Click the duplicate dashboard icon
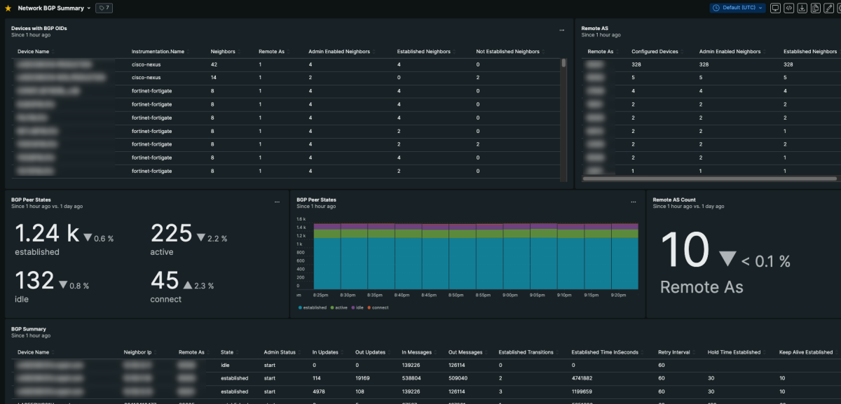Viewport: 841px width, 404px height. tap(816, 8)
